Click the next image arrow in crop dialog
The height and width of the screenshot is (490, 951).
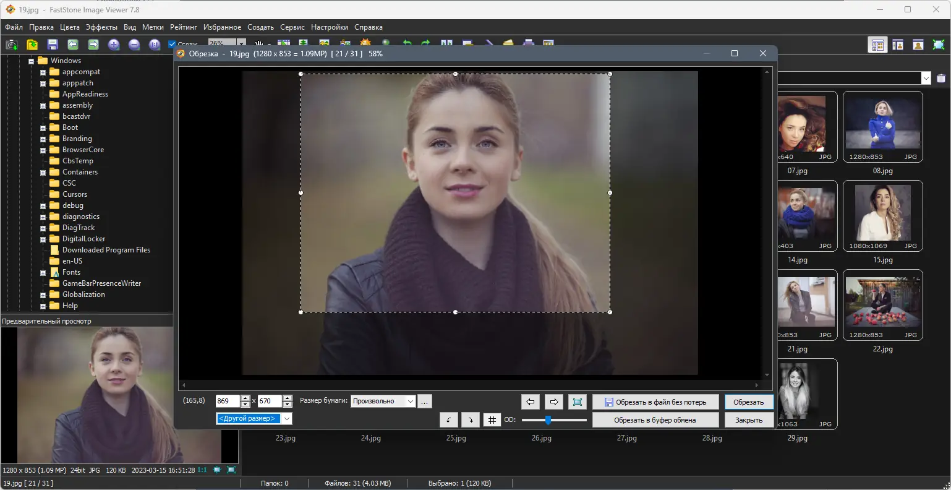click(554, 402)
